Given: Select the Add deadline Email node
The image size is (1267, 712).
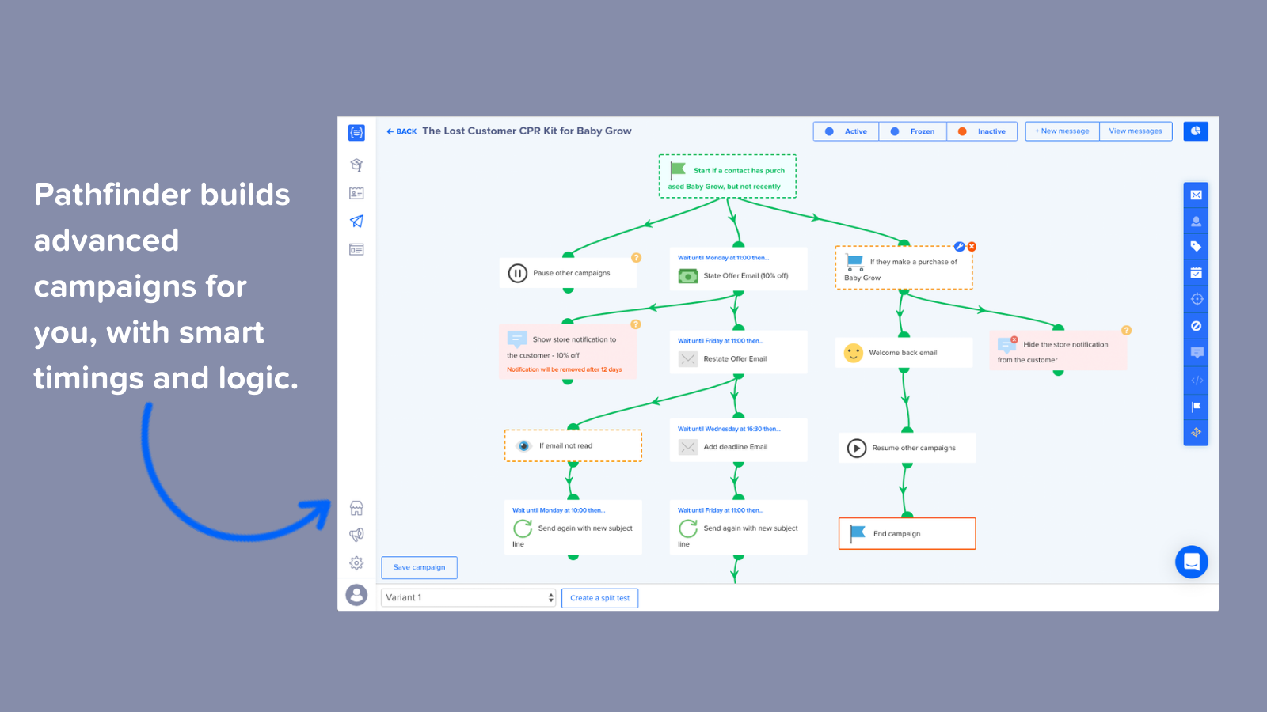Looking at the screenshot, I should pyautogui.click(x=739, y=440).
